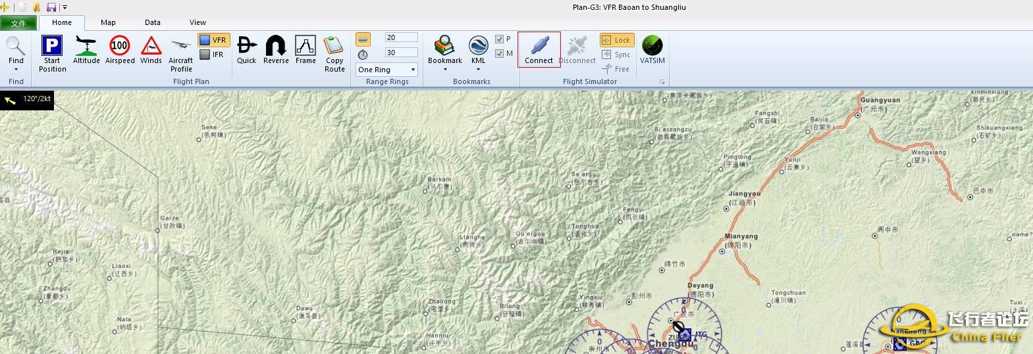The width and height of the screenshot is (1033, 354).
Task: Open the KML tool
Action: pos(478,53)
